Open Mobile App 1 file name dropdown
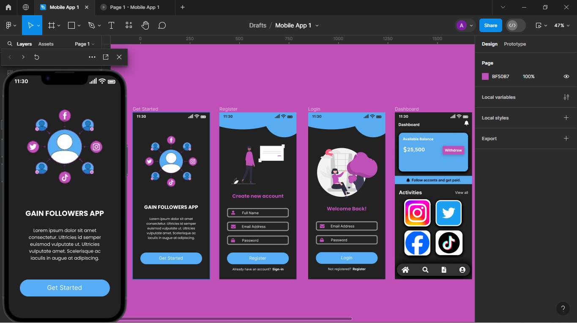 click(317, 25)
